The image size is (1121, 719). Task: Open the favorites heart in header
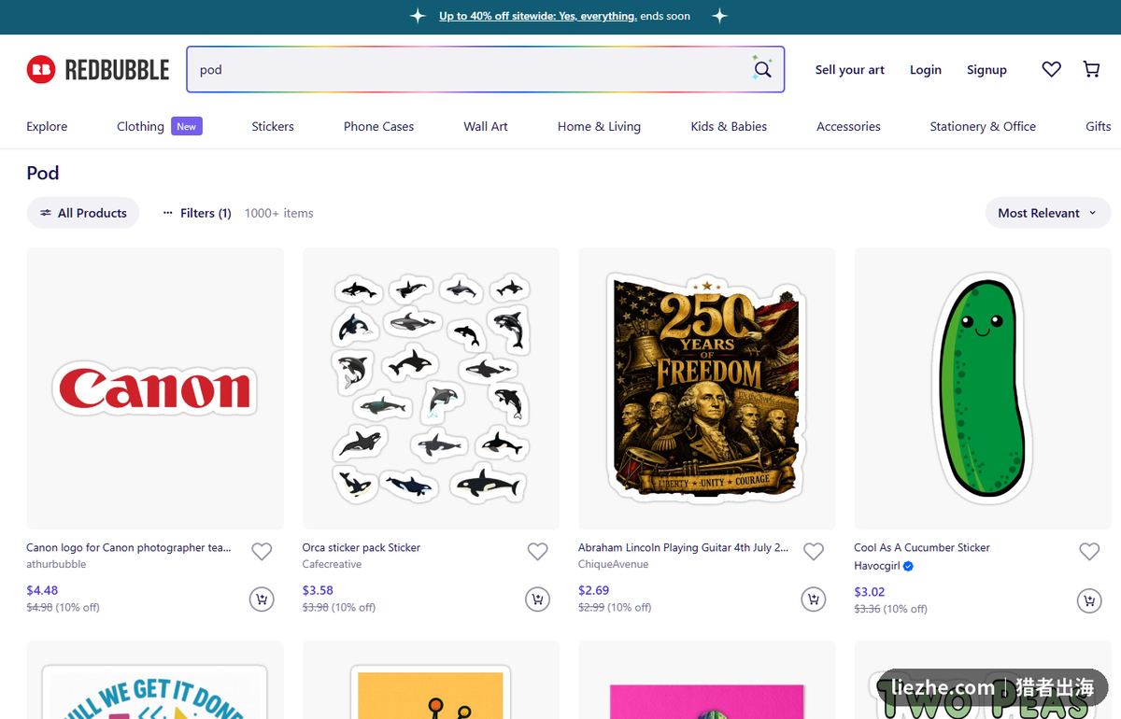(x=1052, y=69)
